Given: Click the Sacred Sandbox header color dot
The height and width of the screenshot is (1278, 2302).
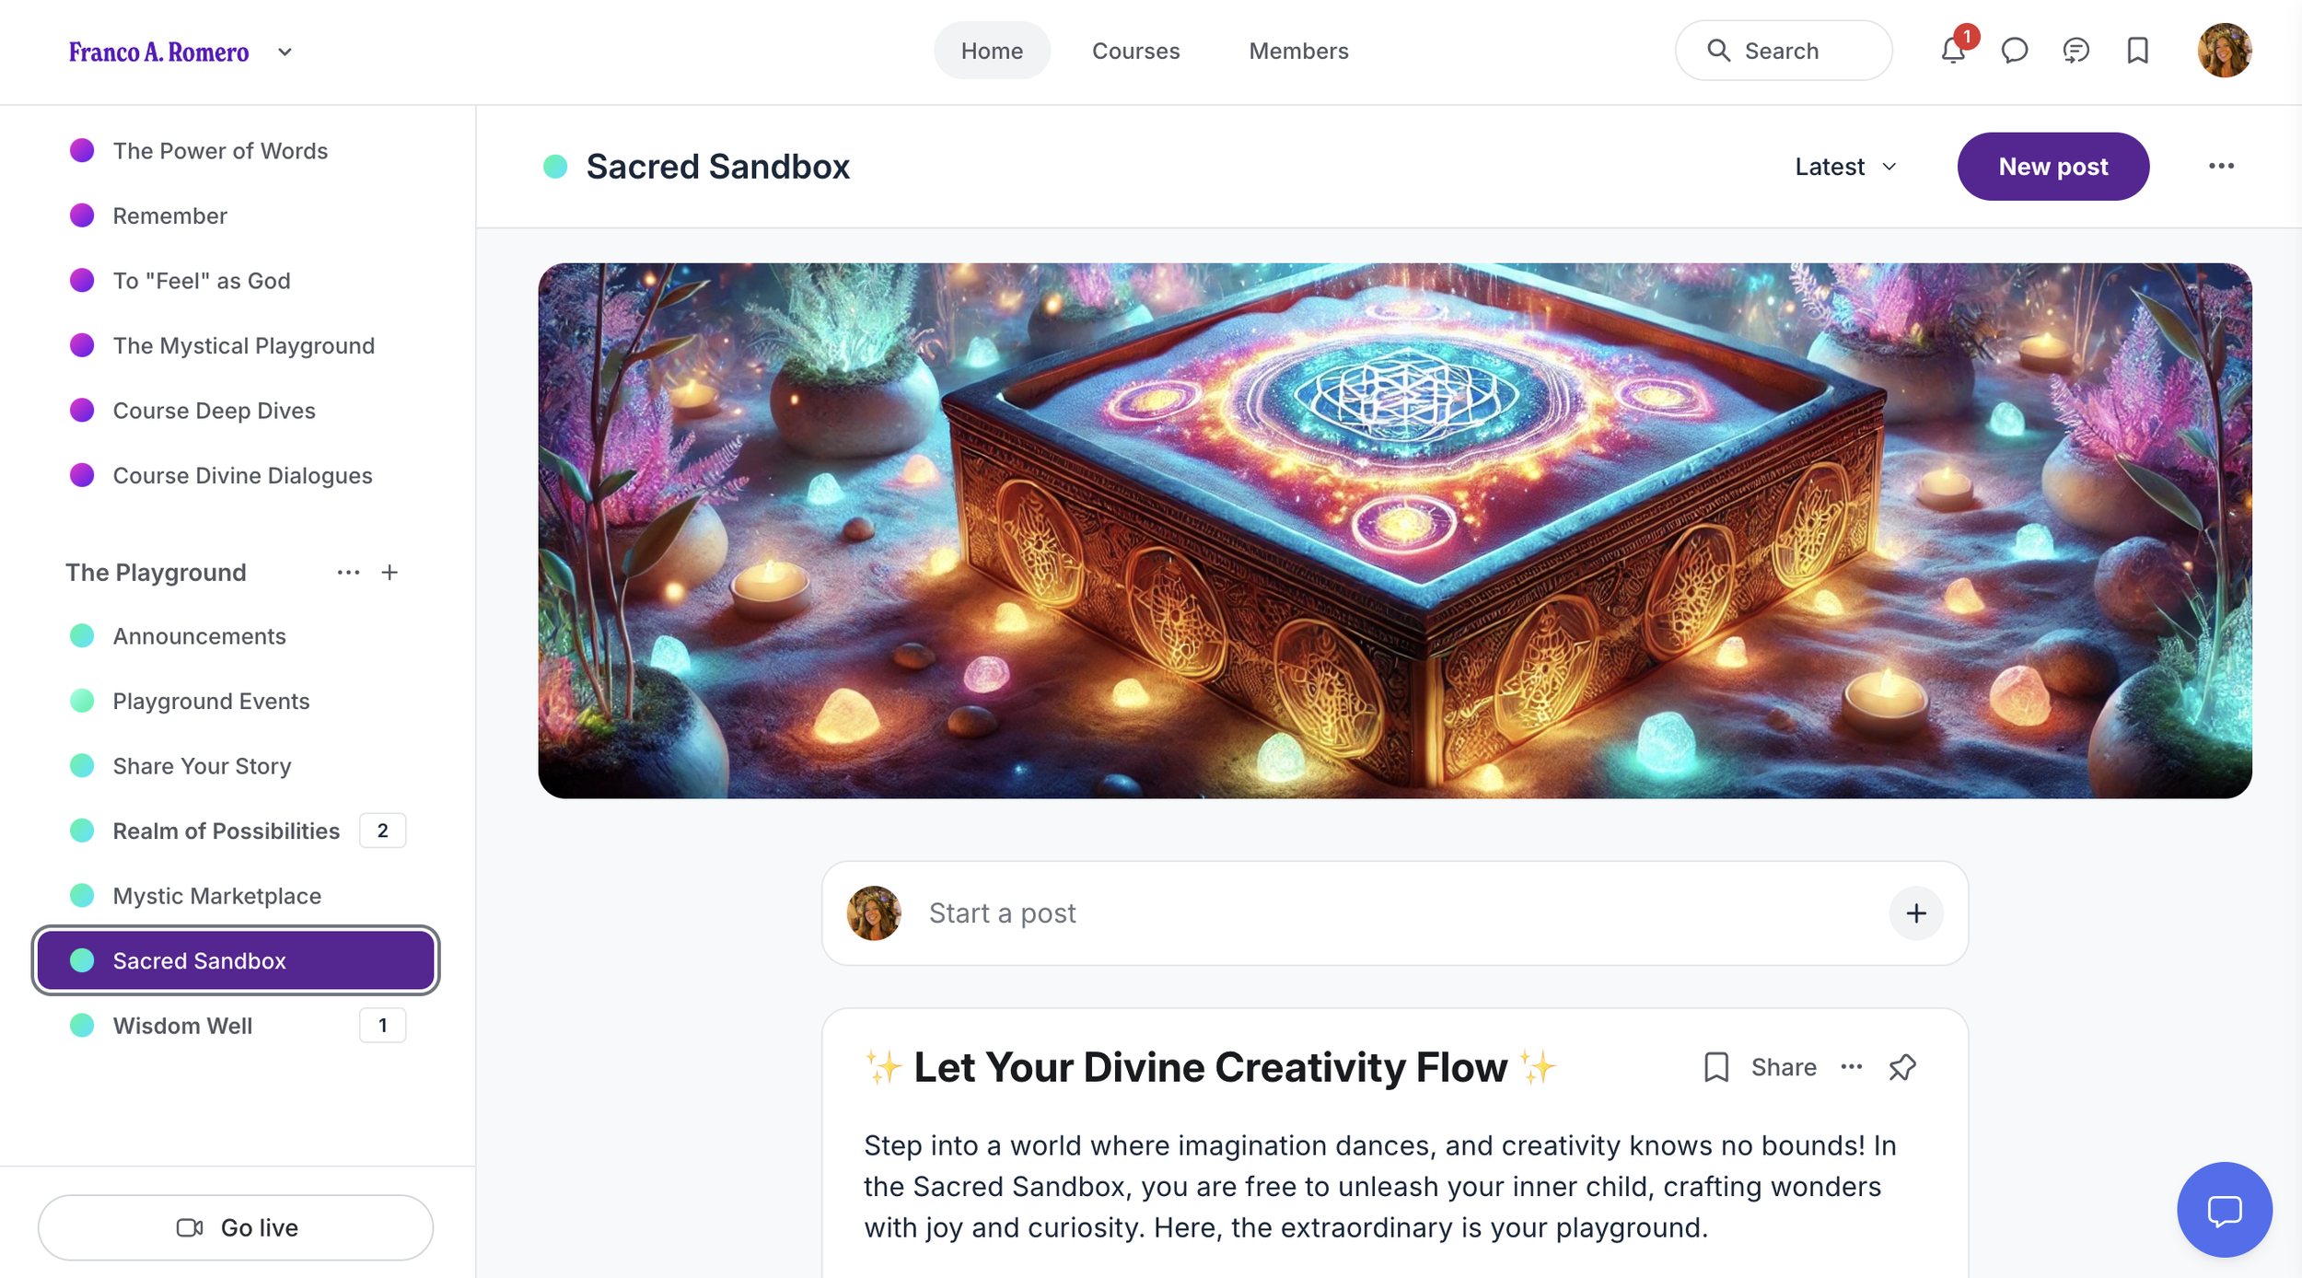Looking at the screenshot, I should tap(555, 167).
